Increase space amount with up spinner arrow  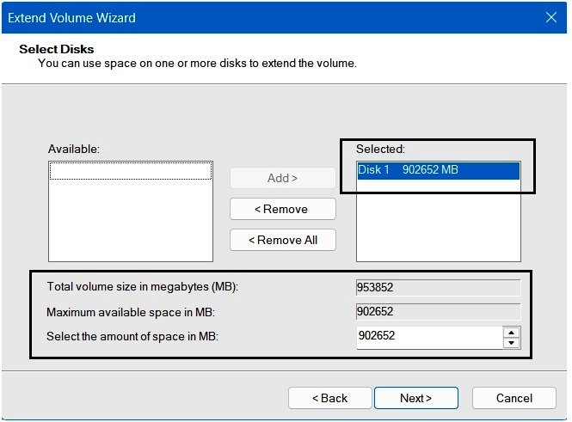click(512, 333)
